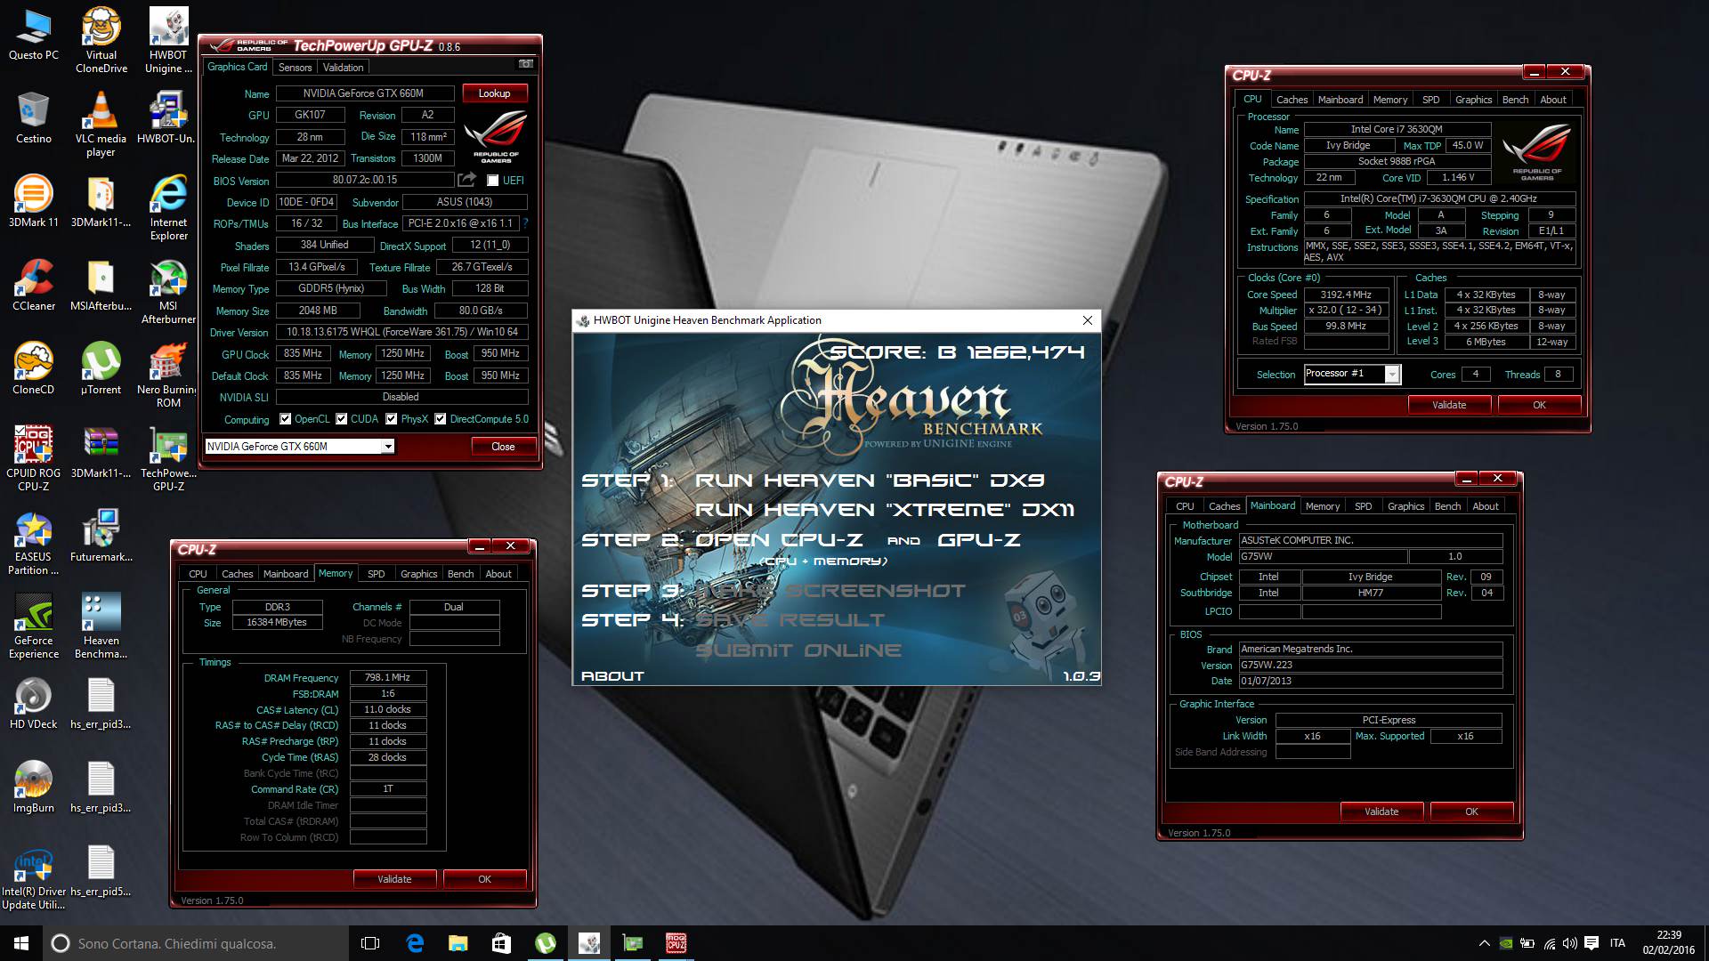Open Windows Store taskbar icon
The image size is (1709, 961).
click(x=502, y=943)
